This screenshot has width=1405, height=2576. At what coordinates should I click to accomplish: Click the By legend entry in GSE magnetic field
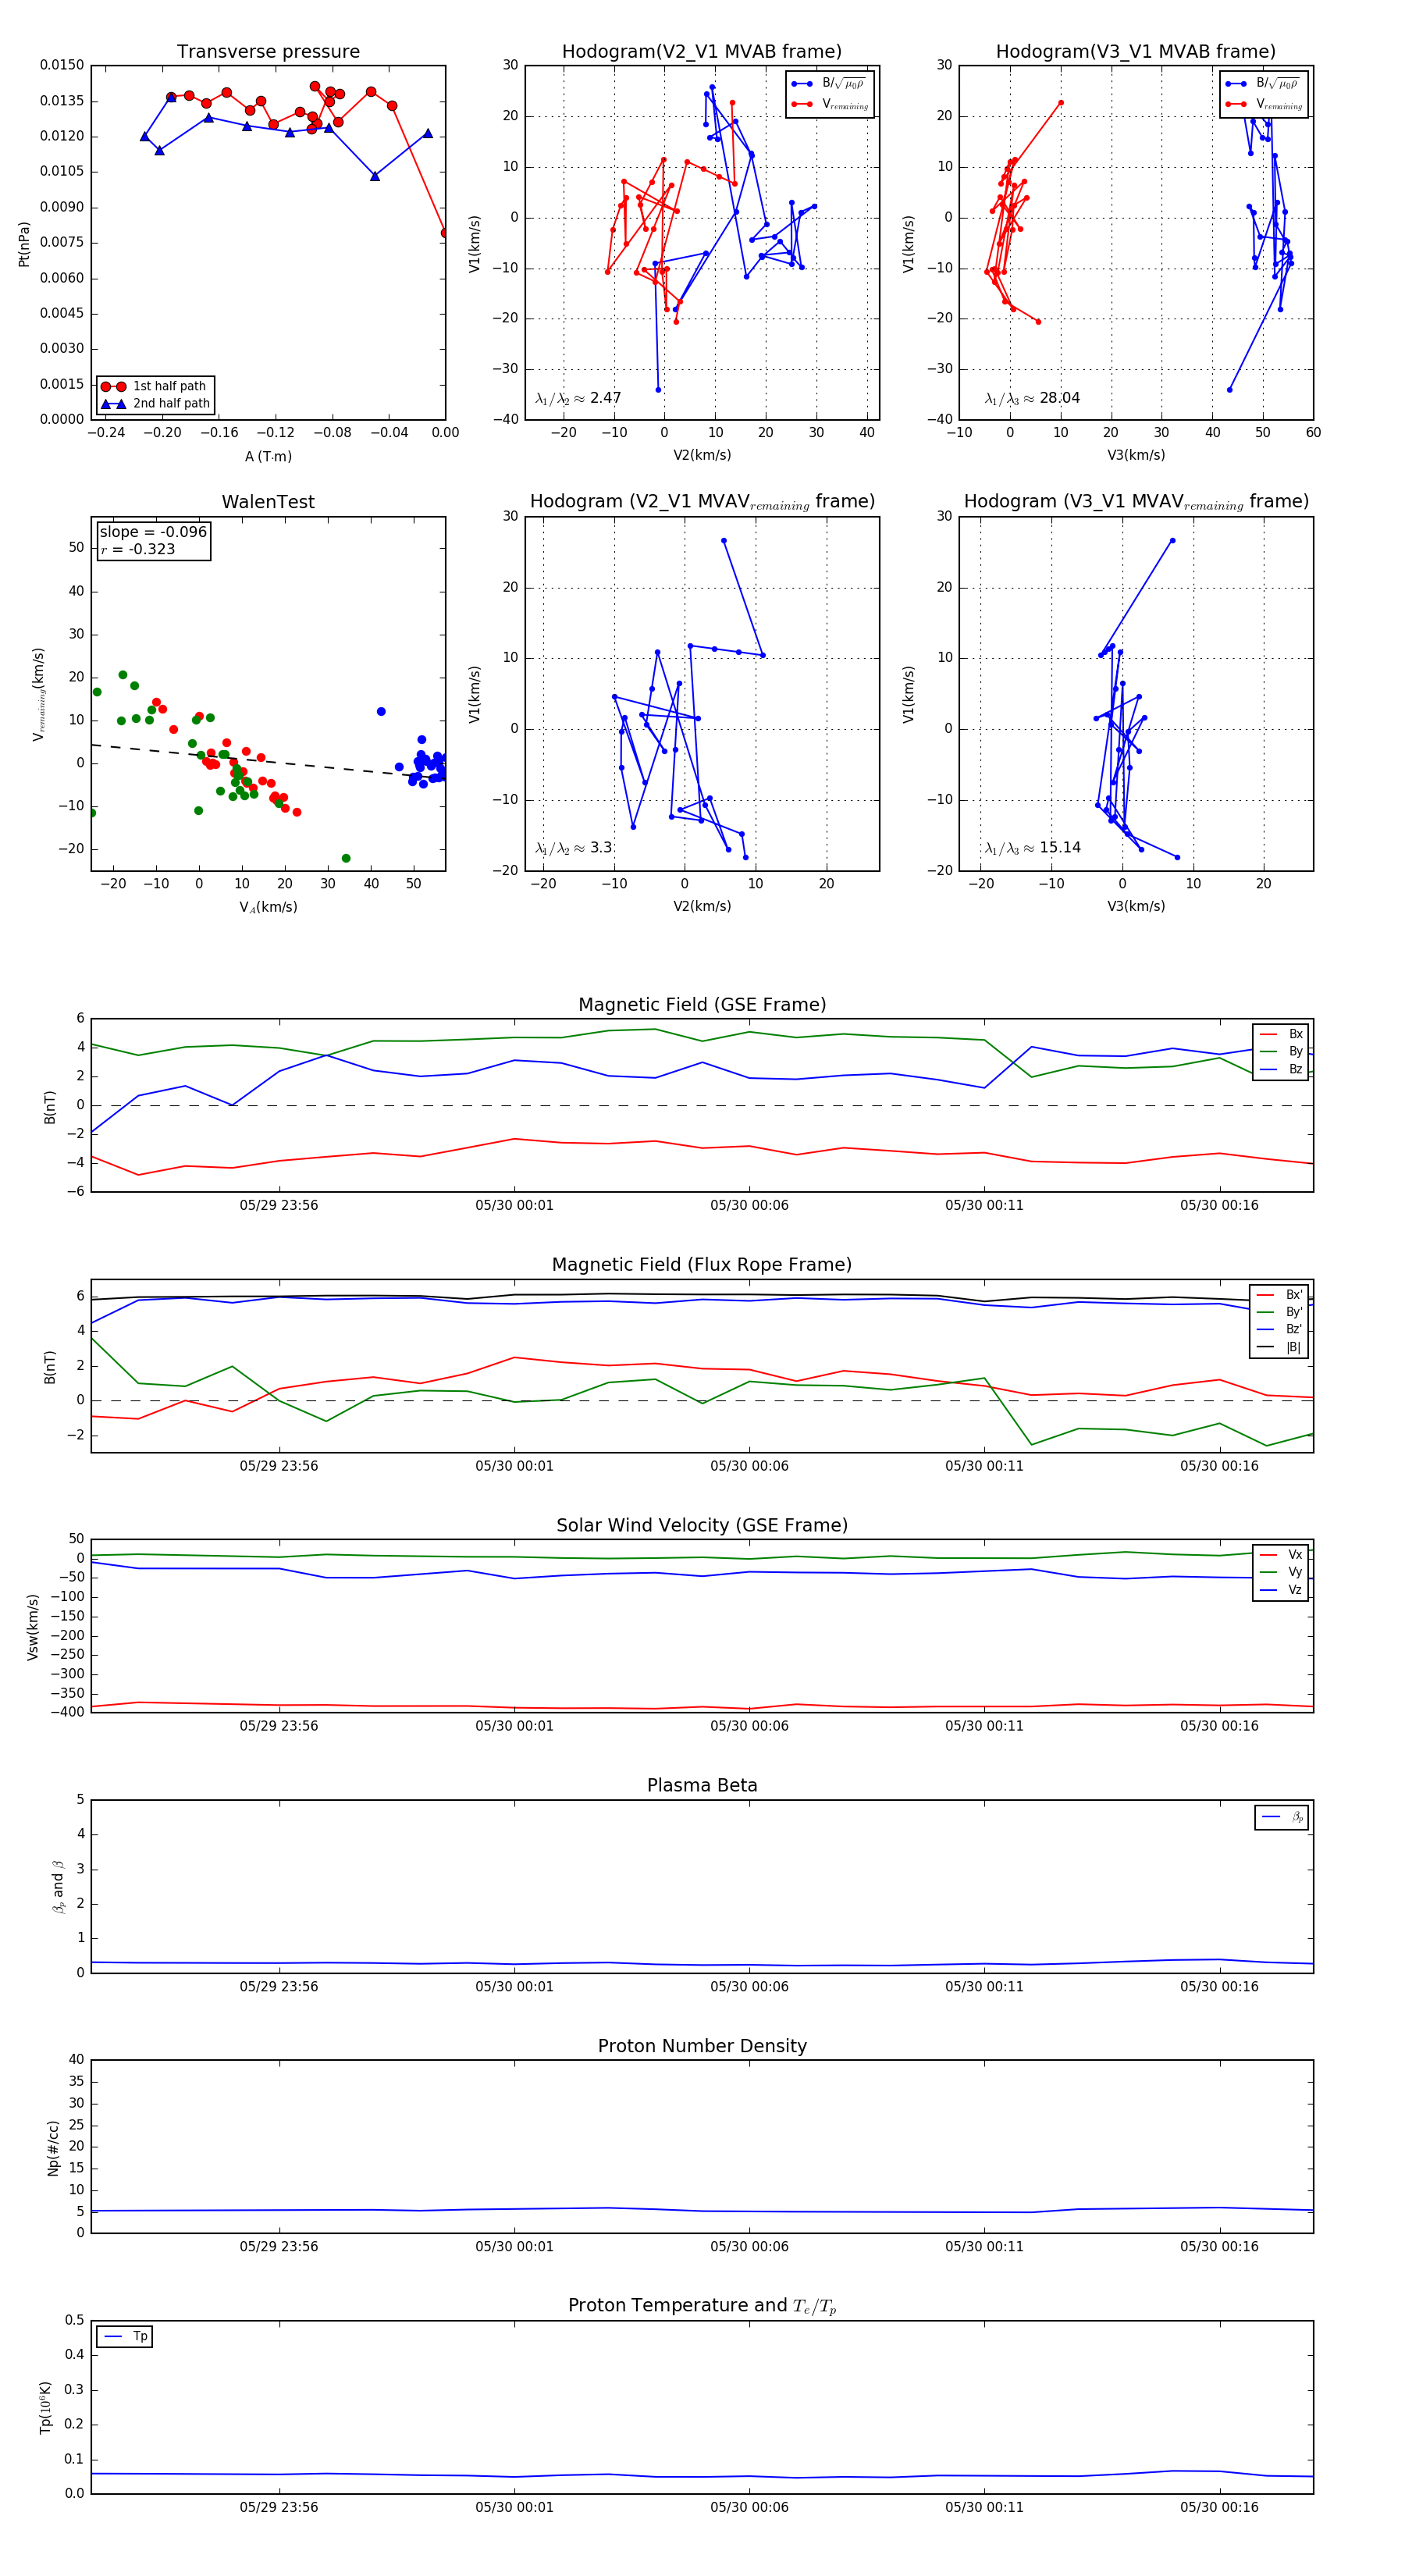pos(1281,1051)
